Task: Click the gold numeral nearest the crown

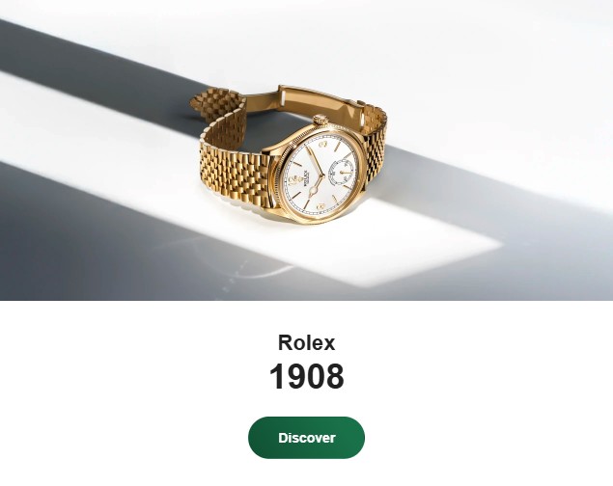Action: [x=323, y=146]
